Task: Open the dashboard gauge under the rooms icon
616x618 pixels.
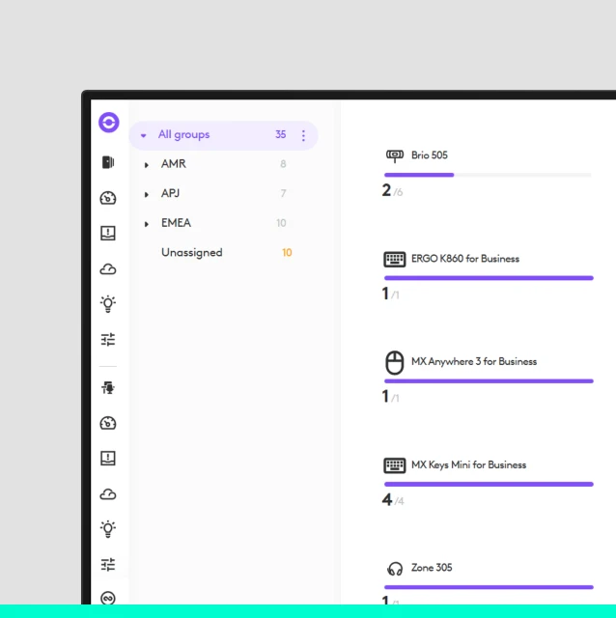Action: coord(108,198)
